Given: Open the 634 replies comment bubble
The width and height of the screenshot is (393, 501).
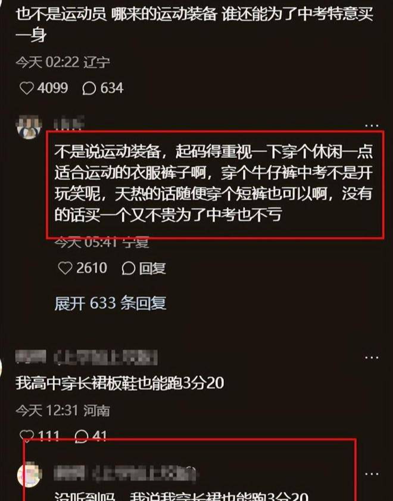Looking at the screenshot, I should click(89, 89).
